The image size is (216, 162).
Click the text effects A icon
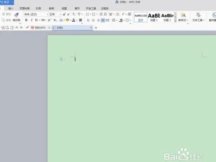pos(61,20)
